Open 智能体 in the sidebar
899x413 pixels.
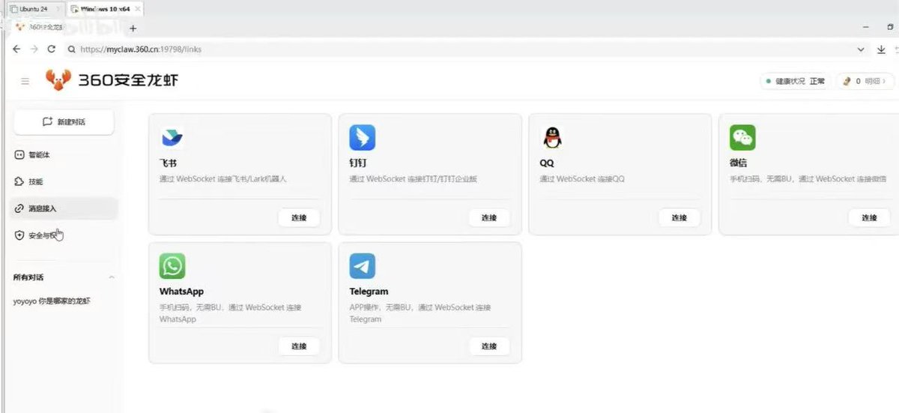tap(64, 154)
